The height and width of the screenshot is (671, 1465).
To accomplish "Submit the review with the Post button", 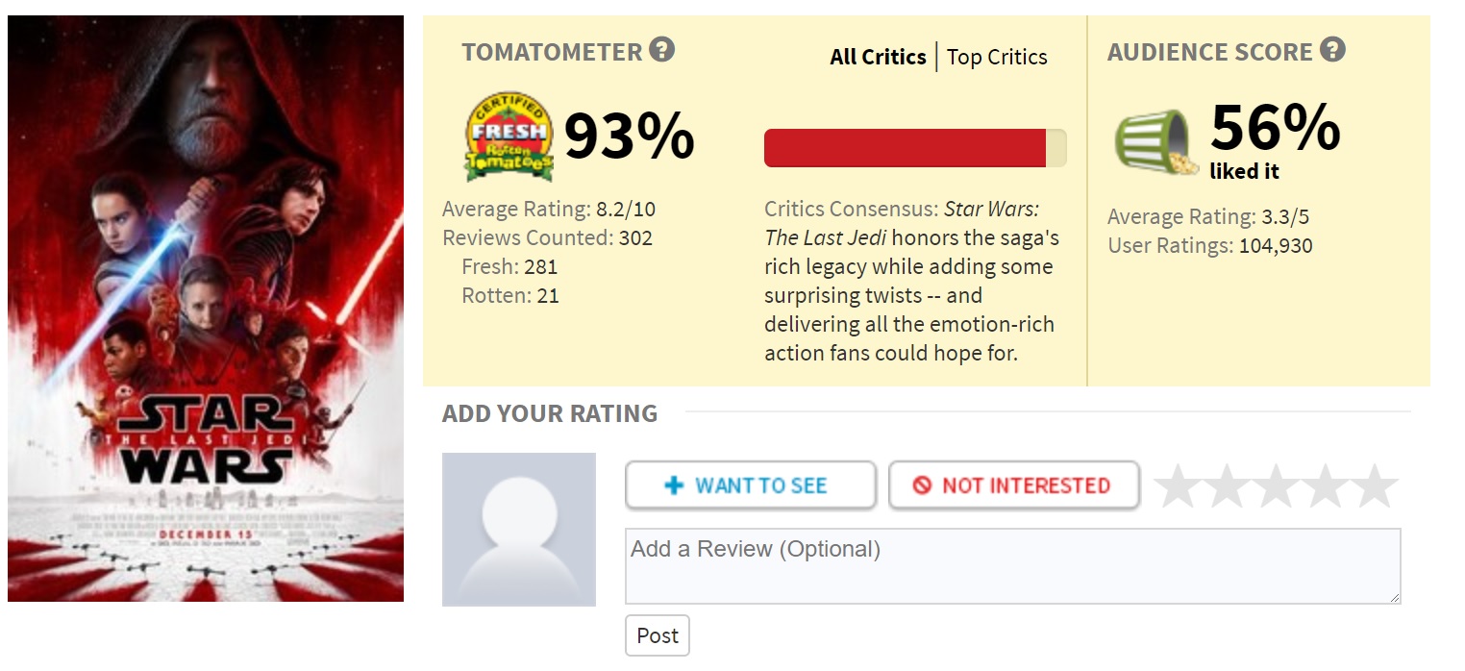I will tap(658, 635).
